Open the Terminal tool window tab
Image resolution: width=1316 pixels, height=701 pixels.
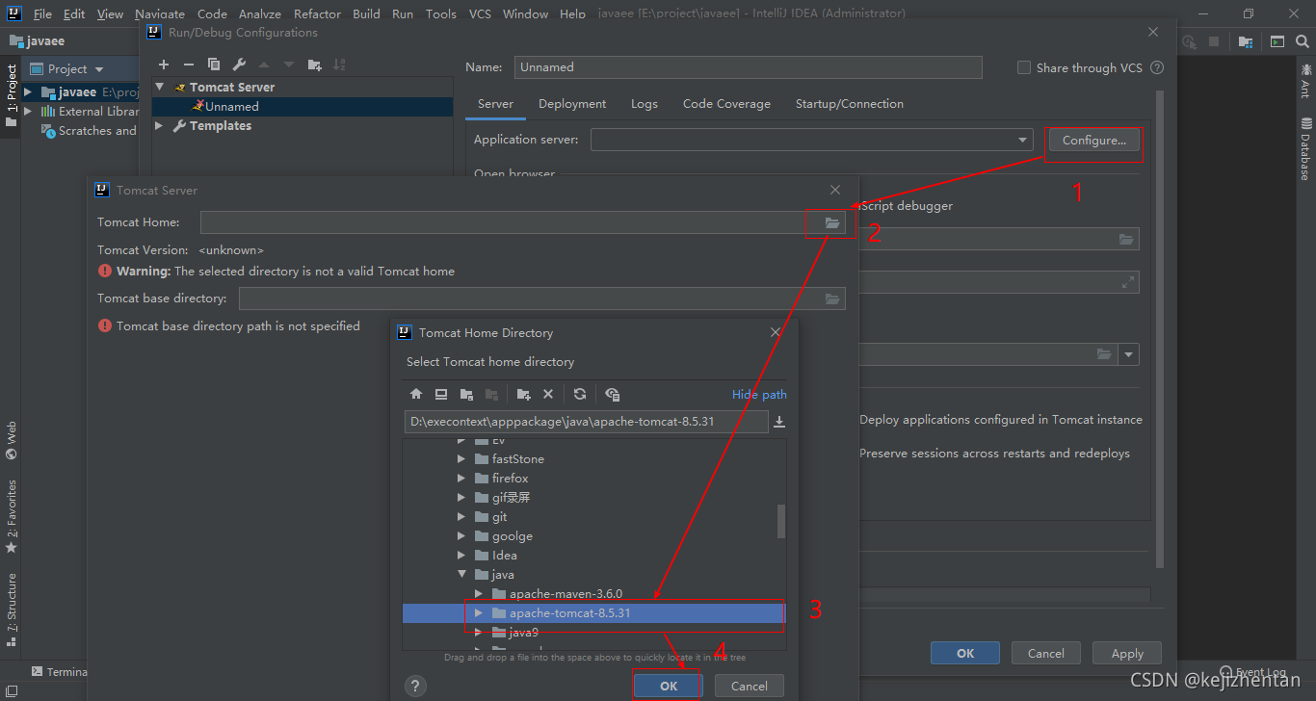coord(59,671)
